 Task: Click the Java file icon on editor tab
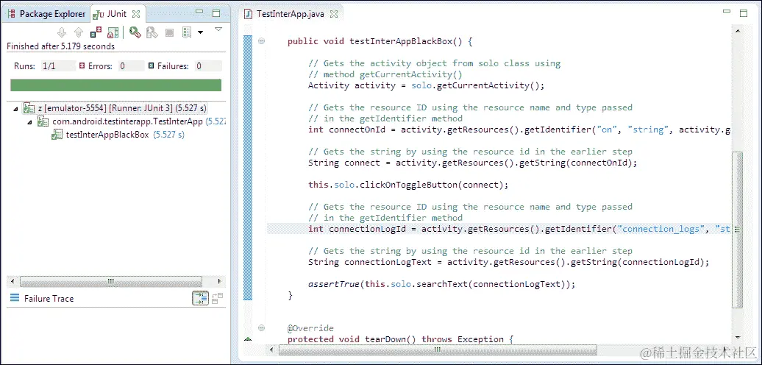pos(249,14)
